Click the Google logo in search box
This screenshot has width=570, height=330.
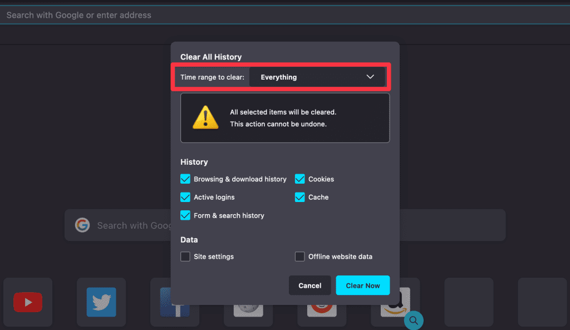click(82, 225)
